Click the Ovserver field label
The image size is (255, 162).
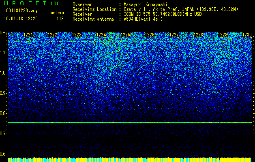tap(82, 4)
